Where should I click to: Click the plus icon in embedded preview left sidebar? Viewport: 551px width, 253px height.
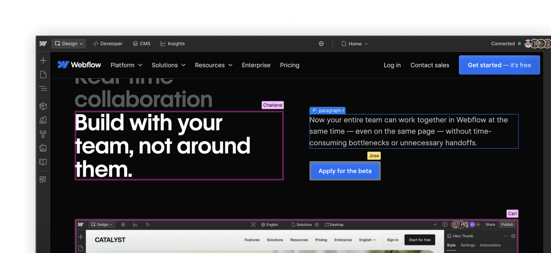click(81, 237)
